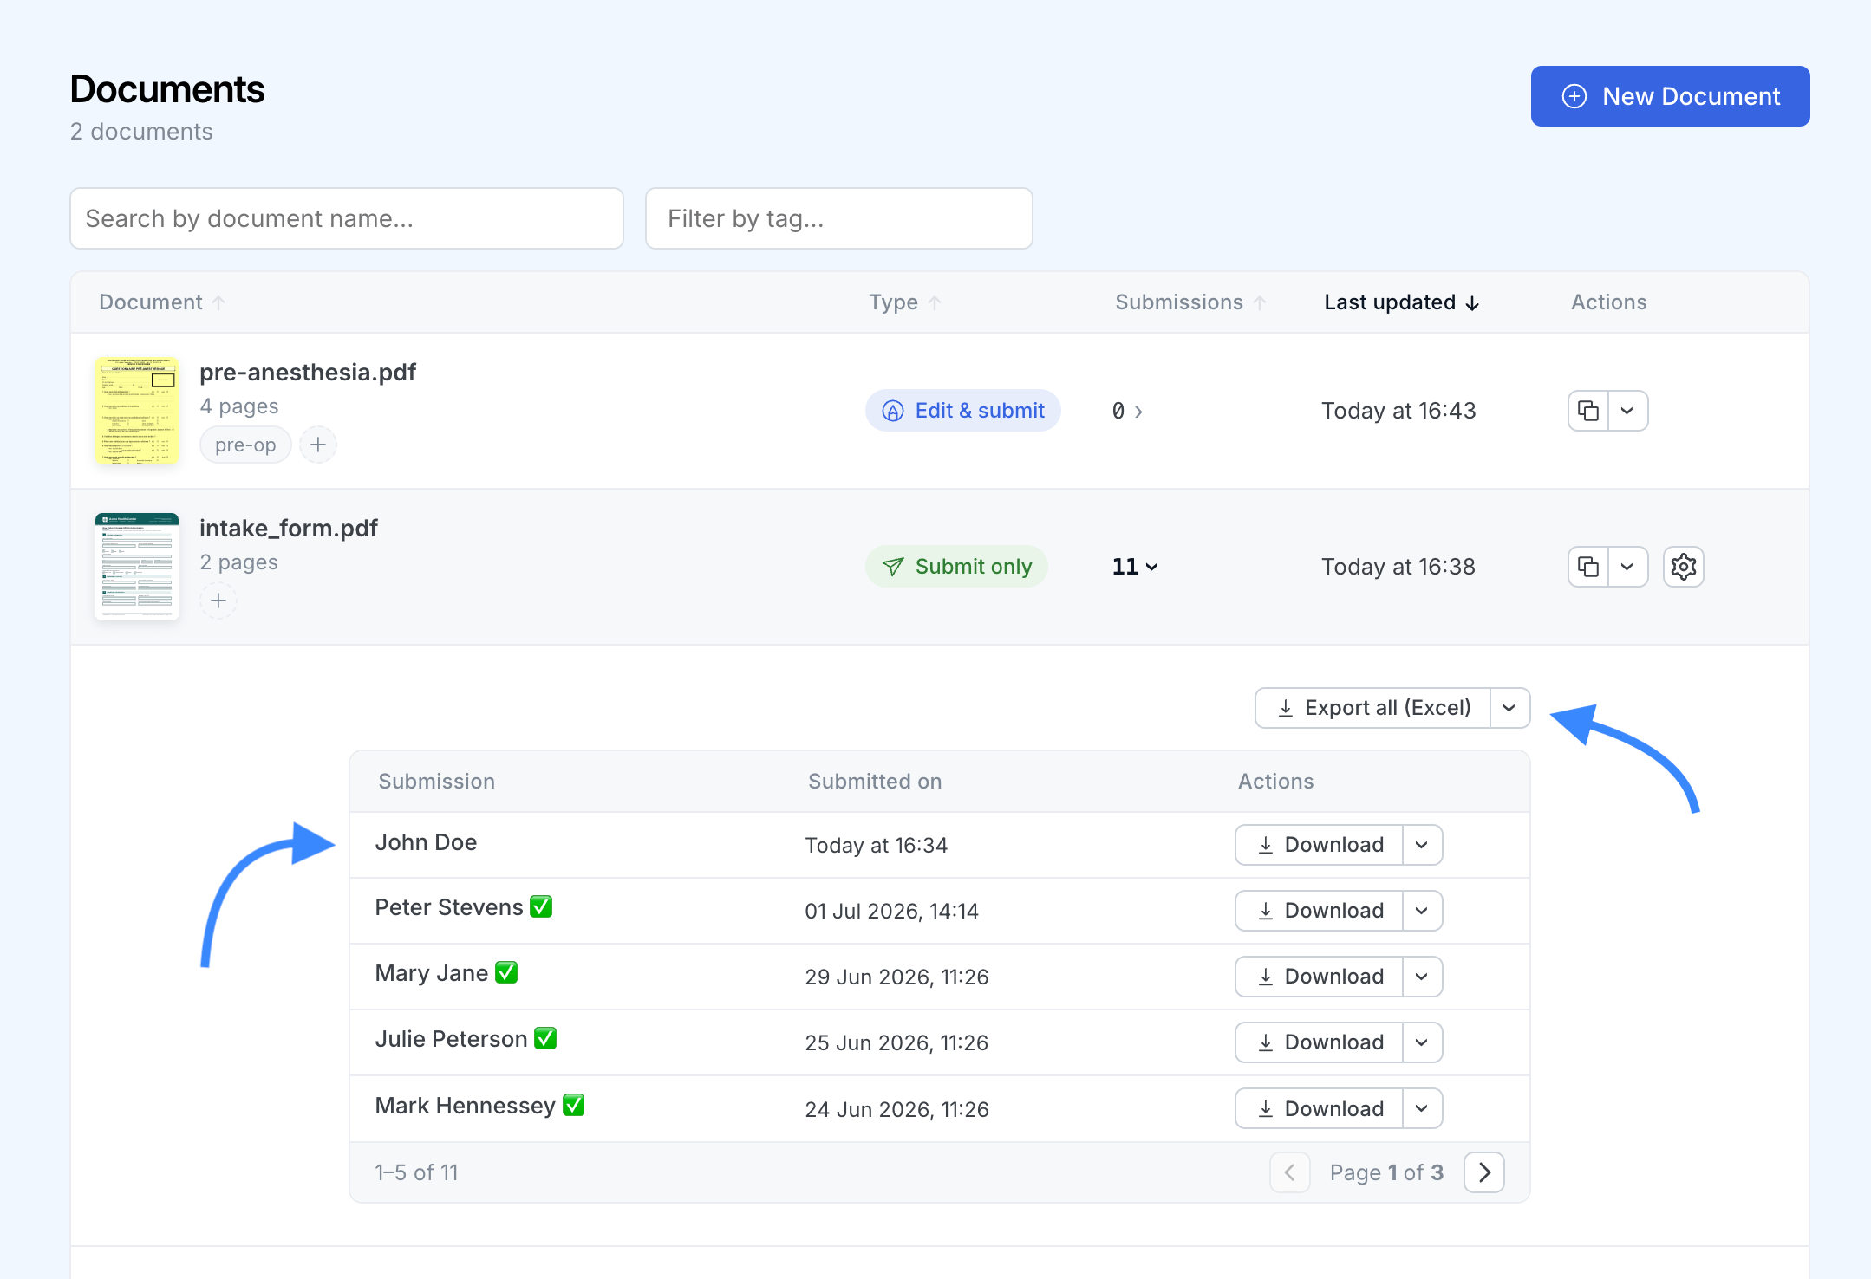Image resolution: width=1871 pixels, height=1279 pixels.
Task: Add tag plus icon under intake_form.pdf
Action: point(218,601)
